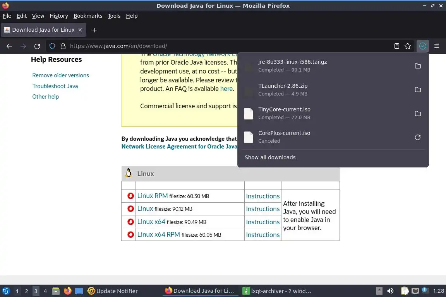Image resolution: width=446 pixels, height=297 pixels.
Task: Open folder containing TLauncher-2.86.zip
Action: (x=418, y=90)
